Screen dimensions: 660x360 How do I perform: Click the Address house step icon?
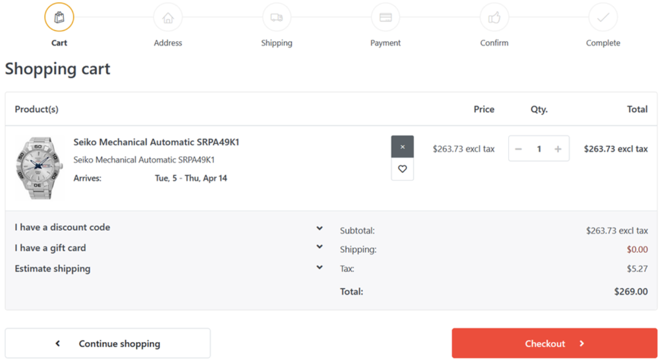168,17
